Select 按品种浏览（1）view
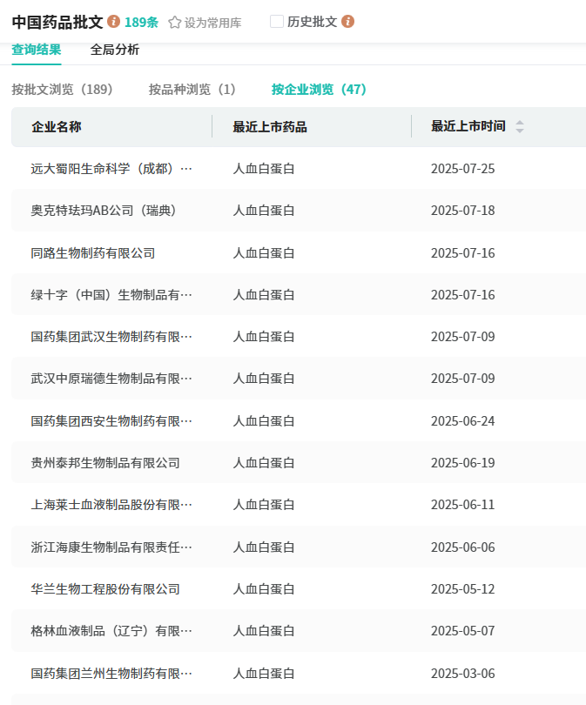This screenshot has height=705, width=586. pyautogui.click(x=192, y=90)
